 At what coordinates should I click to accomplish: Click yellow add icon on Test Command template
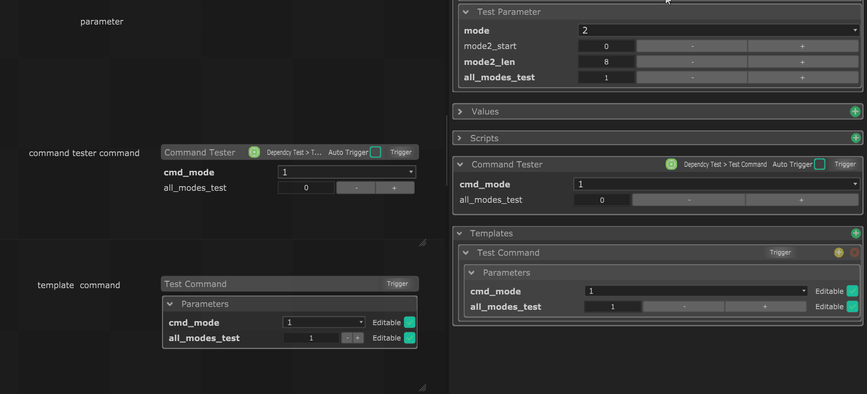[x=838, y=252]
